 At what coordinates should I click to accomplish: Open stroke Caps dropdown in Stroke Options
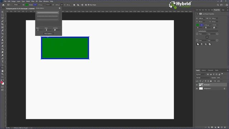point(48,30)
